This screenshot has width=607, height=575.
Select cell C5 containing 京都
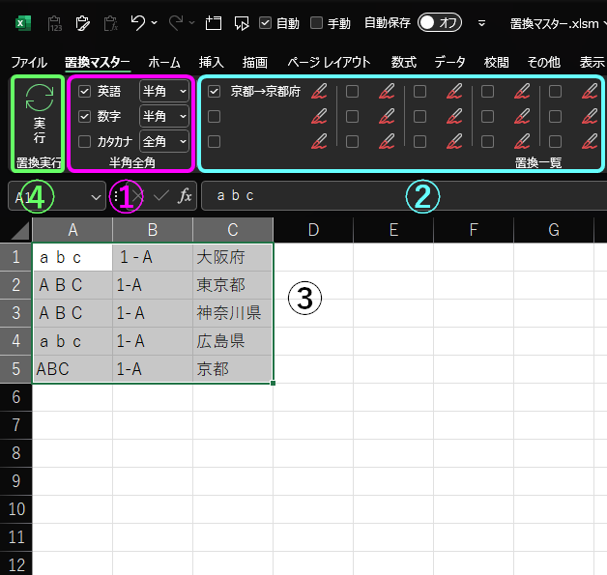[233, 369]
